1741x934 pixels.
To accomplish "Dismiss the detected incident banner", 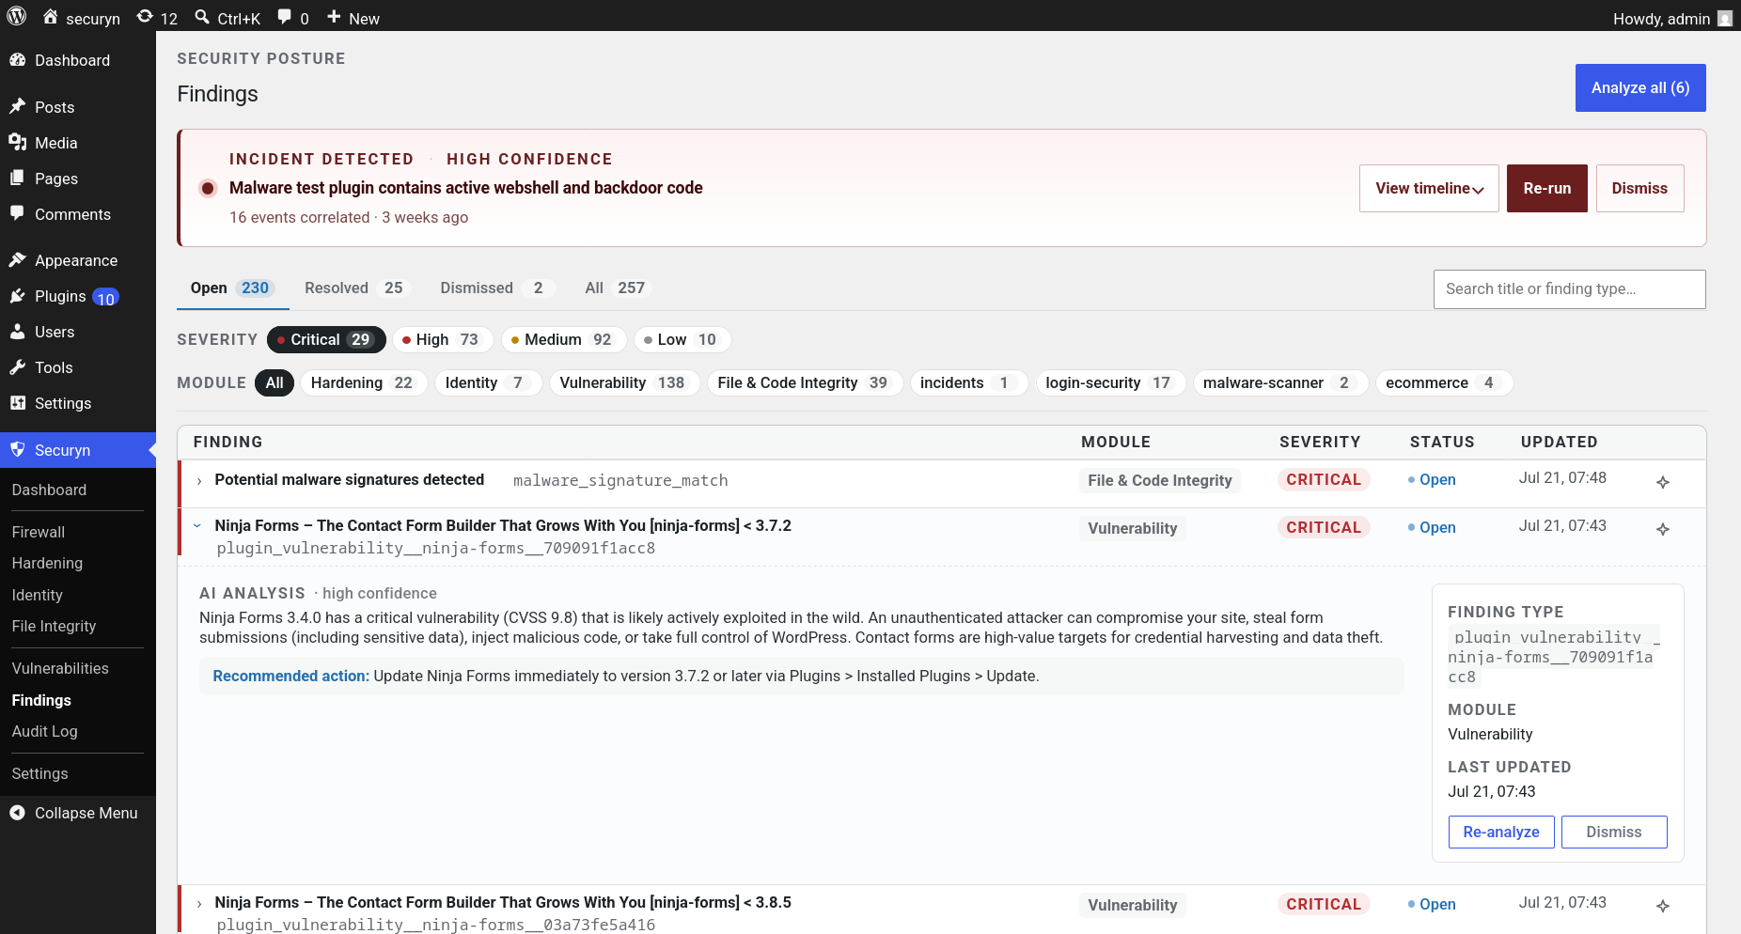I will tap(1639, 188).
